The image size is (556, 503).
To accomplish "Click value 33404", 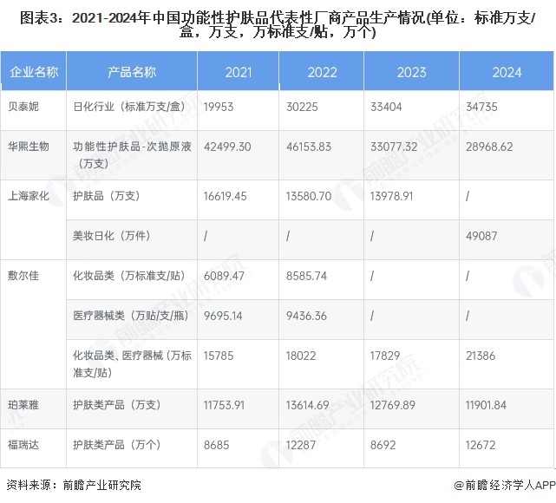I will 386,107.
